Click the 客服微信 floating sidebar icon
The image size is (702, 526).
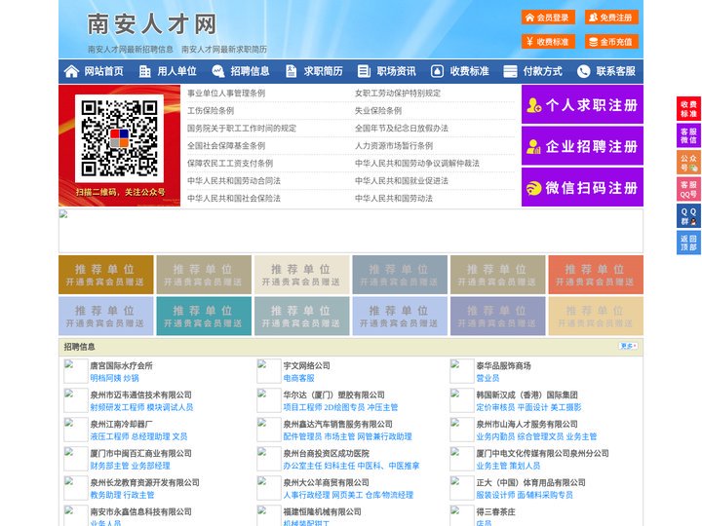[688, 135]
